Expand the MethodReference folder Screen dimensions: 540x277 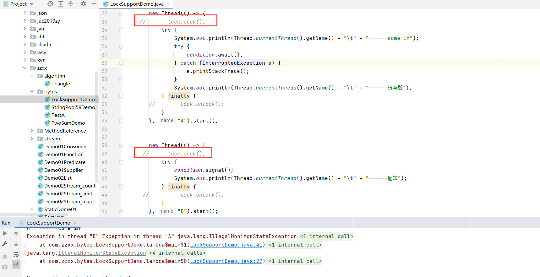(32, 131)
